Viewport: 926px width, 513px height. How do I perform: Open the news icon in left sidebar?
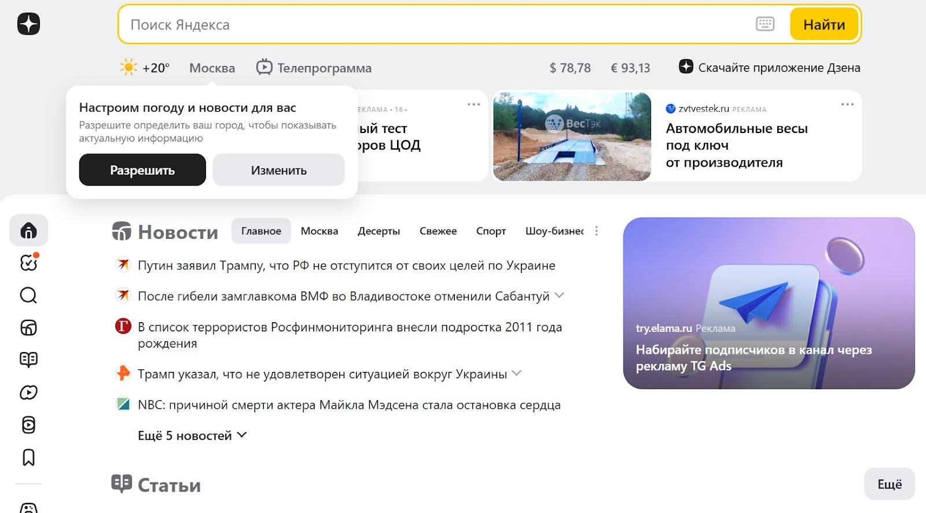28,328
